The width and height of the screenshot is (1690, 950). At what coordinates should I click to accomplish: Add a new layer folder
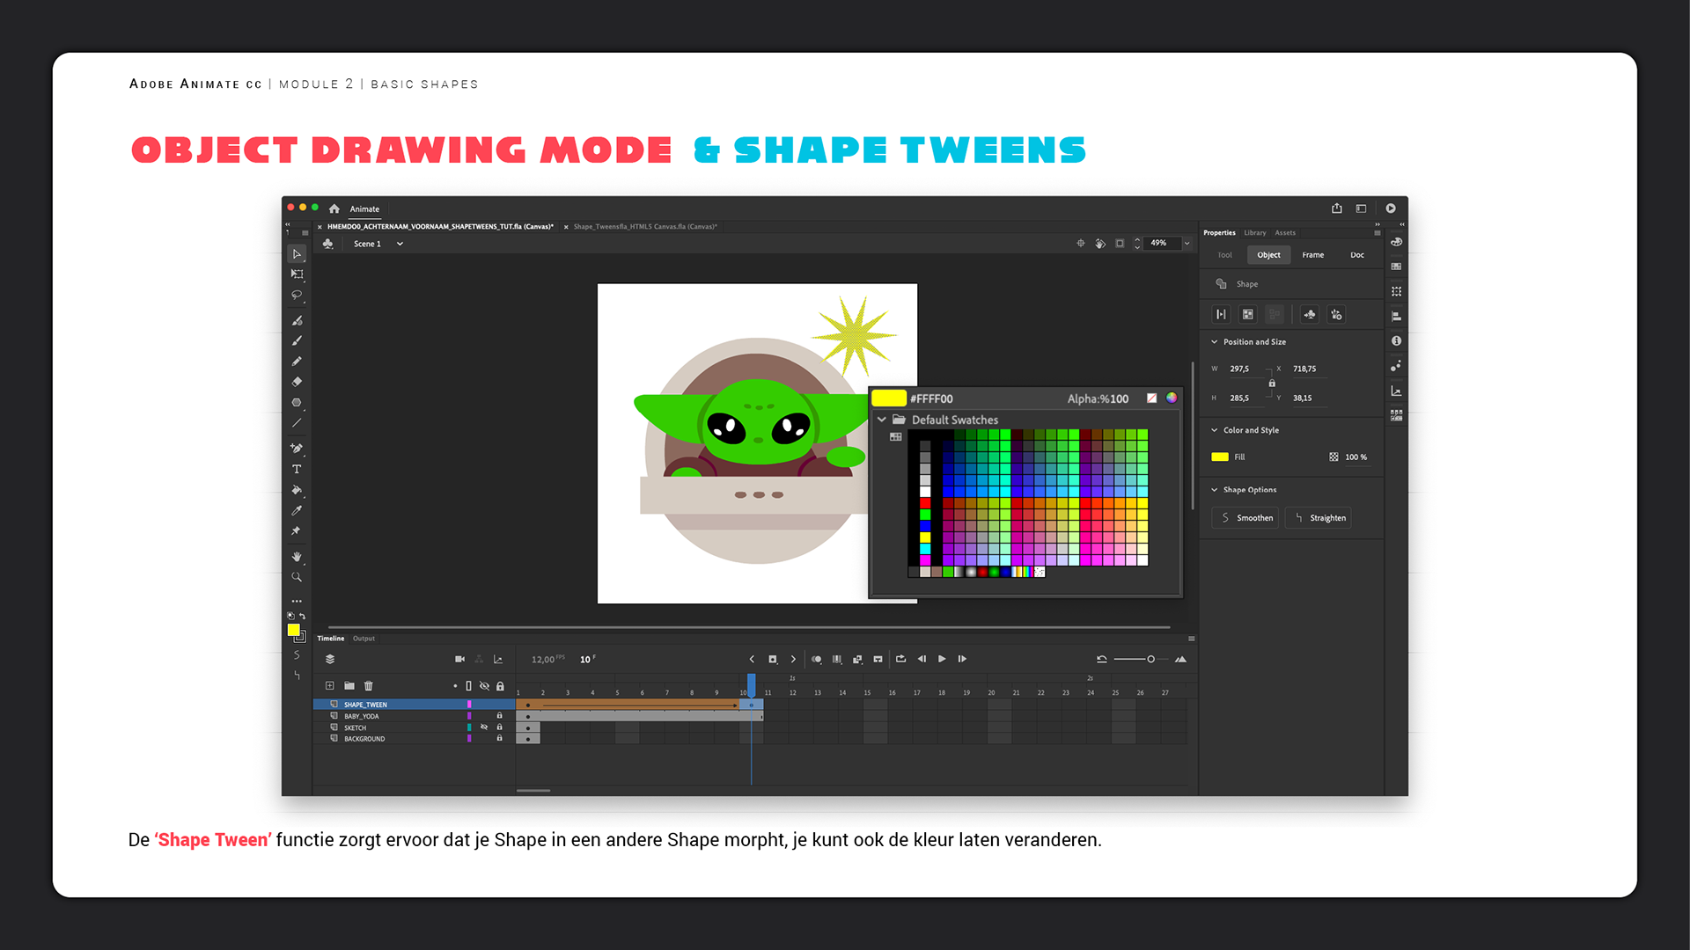tap(349, 685)
